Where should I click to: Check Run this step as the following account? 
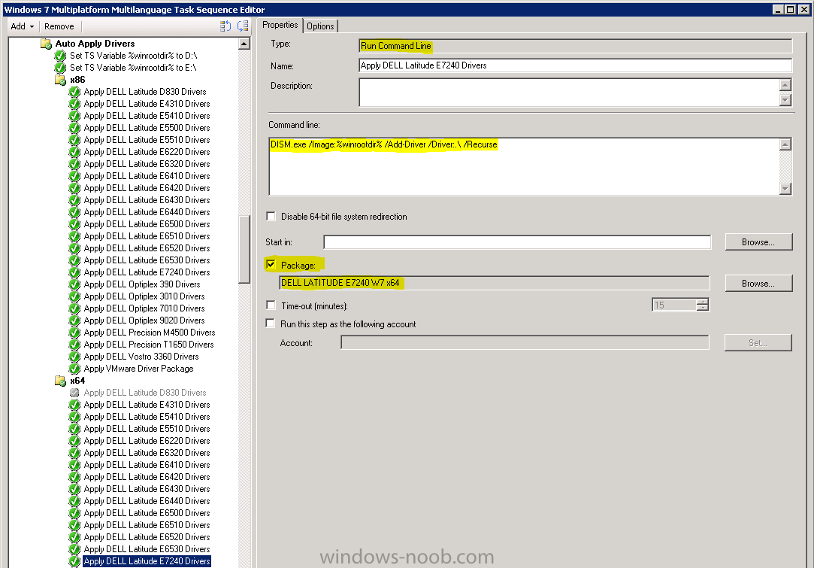tap(271, 323)
